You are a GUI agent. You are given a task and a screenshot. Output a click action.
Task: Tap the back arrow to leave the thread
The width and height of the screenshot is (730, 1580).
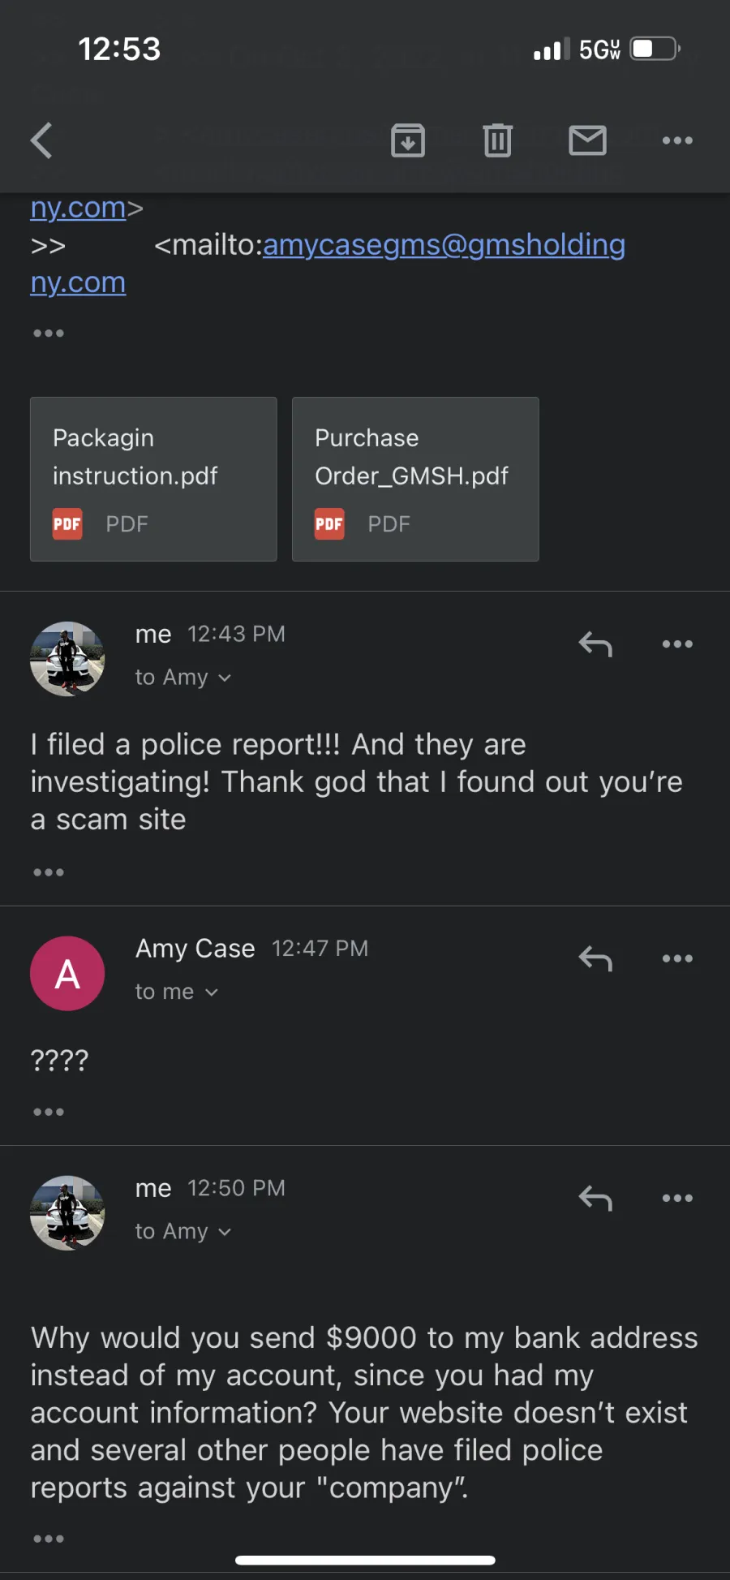point(42,140)
